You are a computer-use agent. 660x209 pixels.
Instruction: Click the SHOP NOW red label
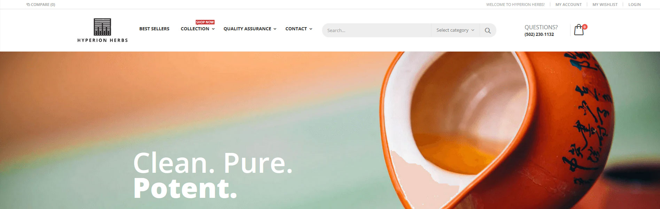[x=205, y=22]
